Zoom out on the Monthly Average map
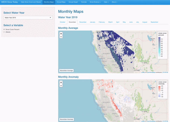 61,37
